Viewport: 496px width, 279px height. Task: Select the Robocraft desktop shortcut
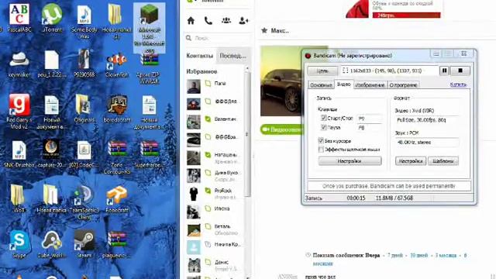(x=117, y=199)
